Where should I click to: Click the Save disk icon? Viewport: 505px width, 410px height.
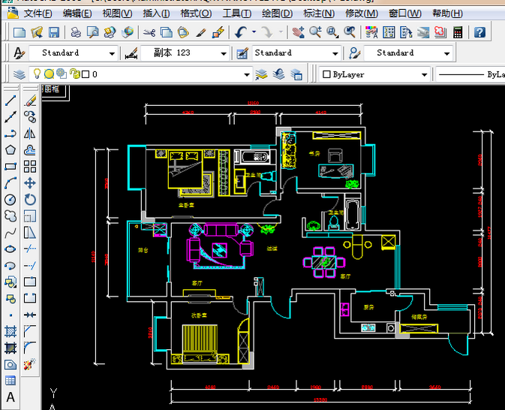click(54, 32)
